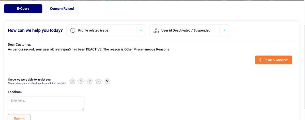
Task: Click the shapes category icon
Action: tap(156, 31)
